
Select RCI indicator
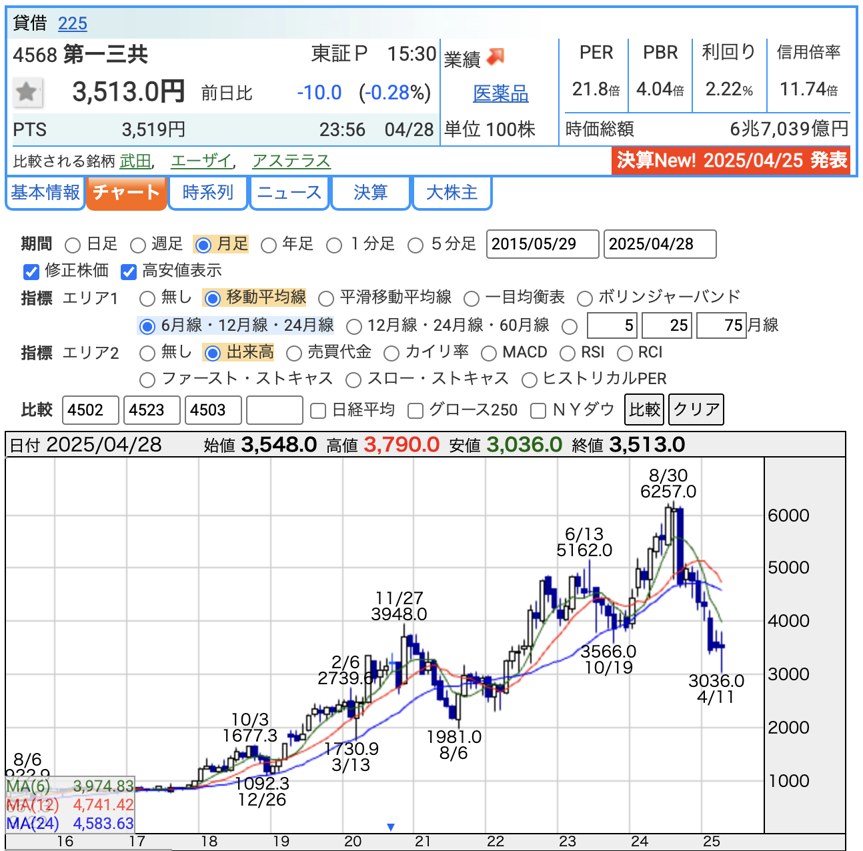point(625,353)
